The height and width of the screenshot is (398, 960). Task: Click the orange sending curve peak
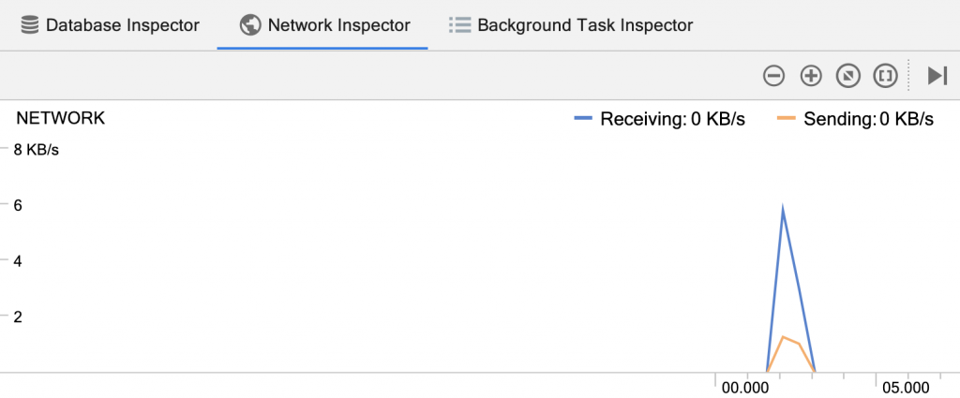783,336
